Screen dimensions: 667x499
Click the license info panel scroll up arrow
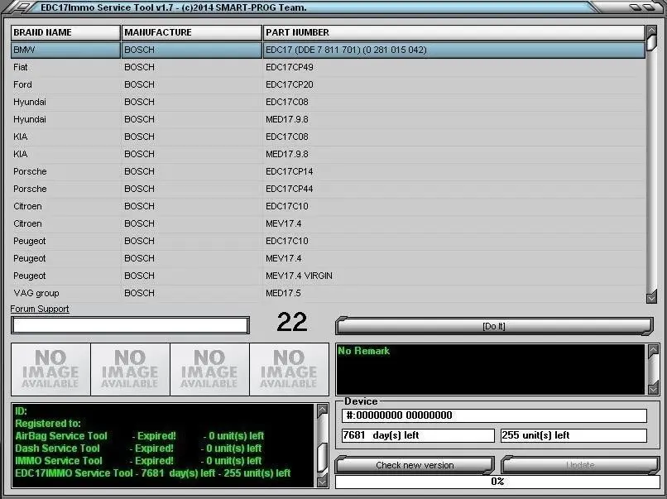point(323,410)
